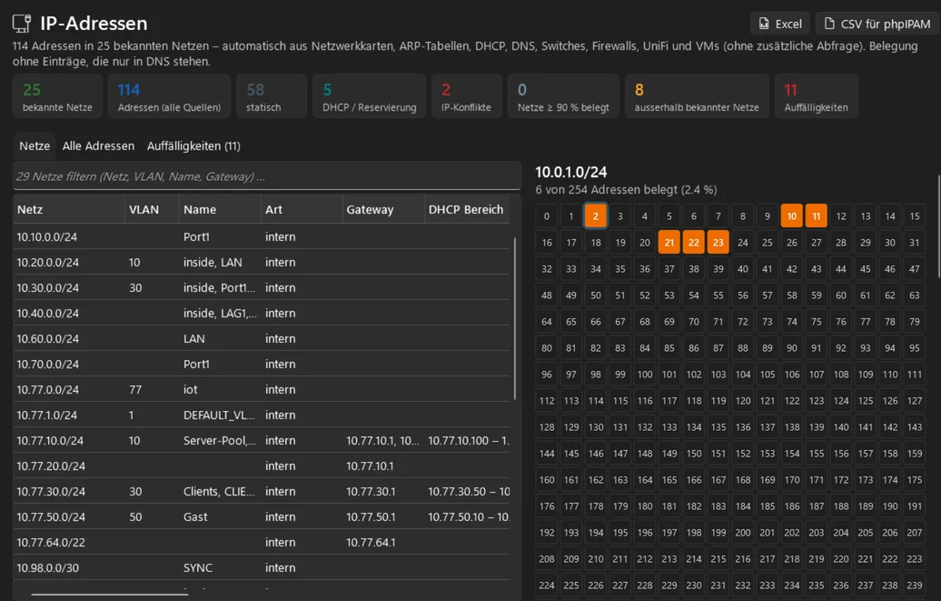Image resolution: width=941 pixels, height=601 pixels.
Task: Select occupied address cell 21
Action: click(669, 242)
